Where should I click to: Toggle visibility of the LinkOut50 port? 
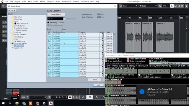point(102,43)
